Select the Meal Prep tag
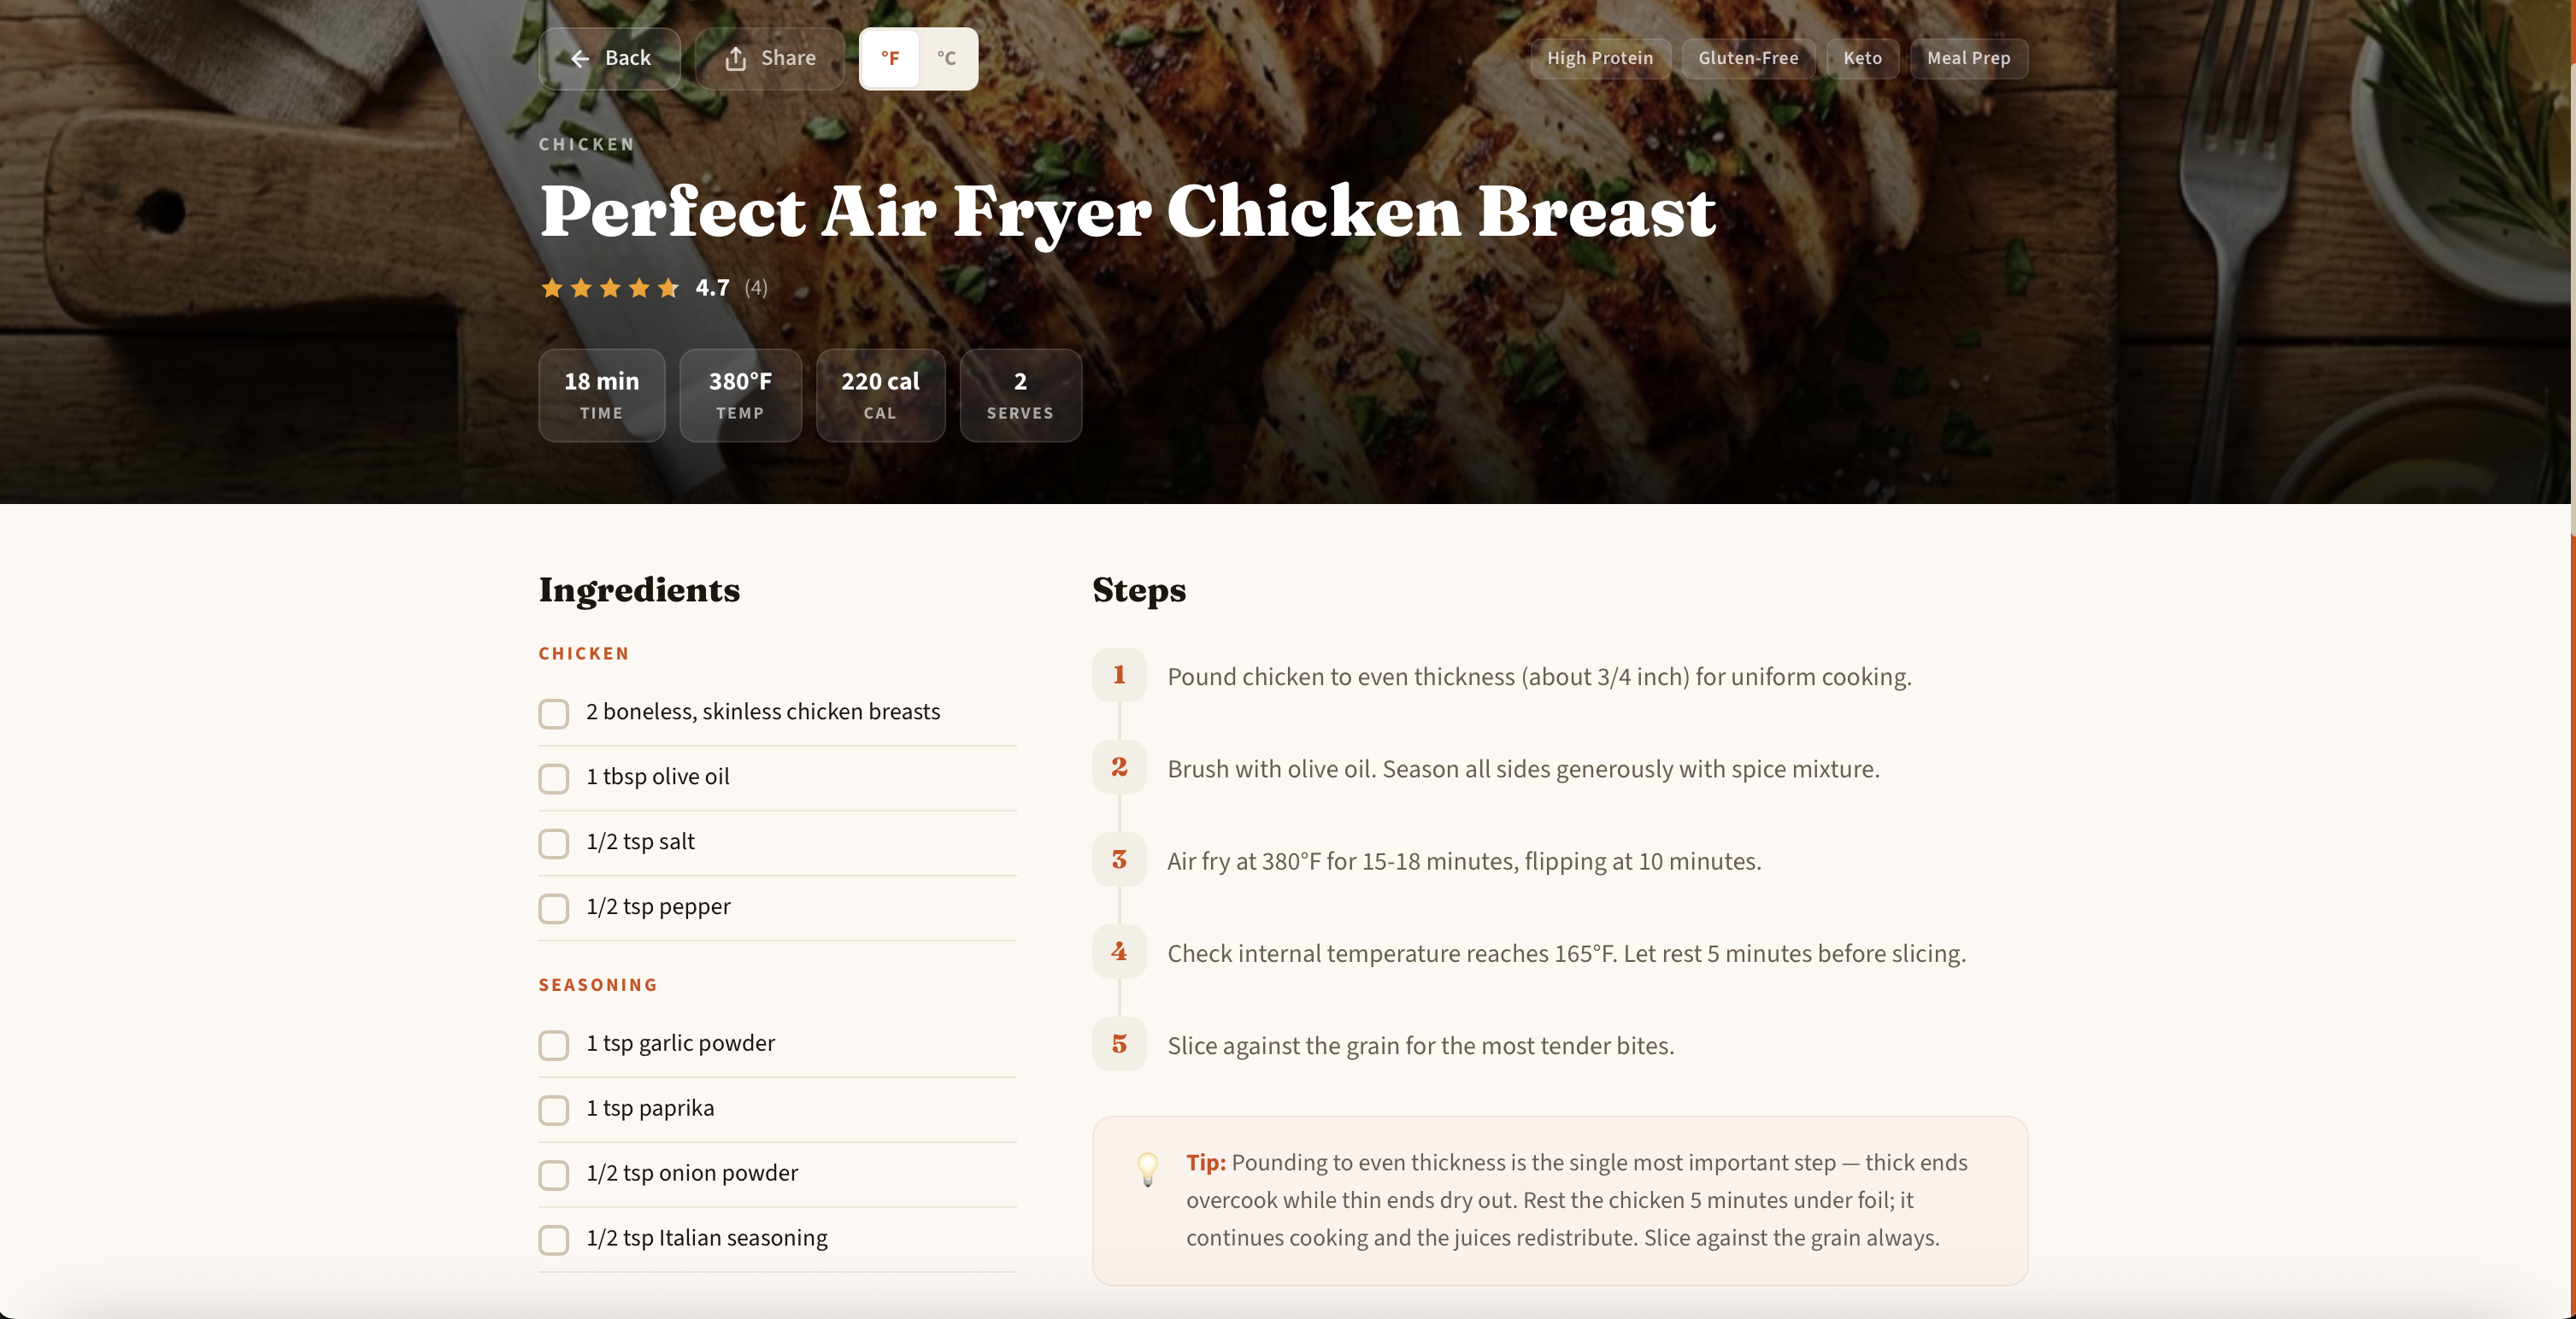 pos(1968,59)
